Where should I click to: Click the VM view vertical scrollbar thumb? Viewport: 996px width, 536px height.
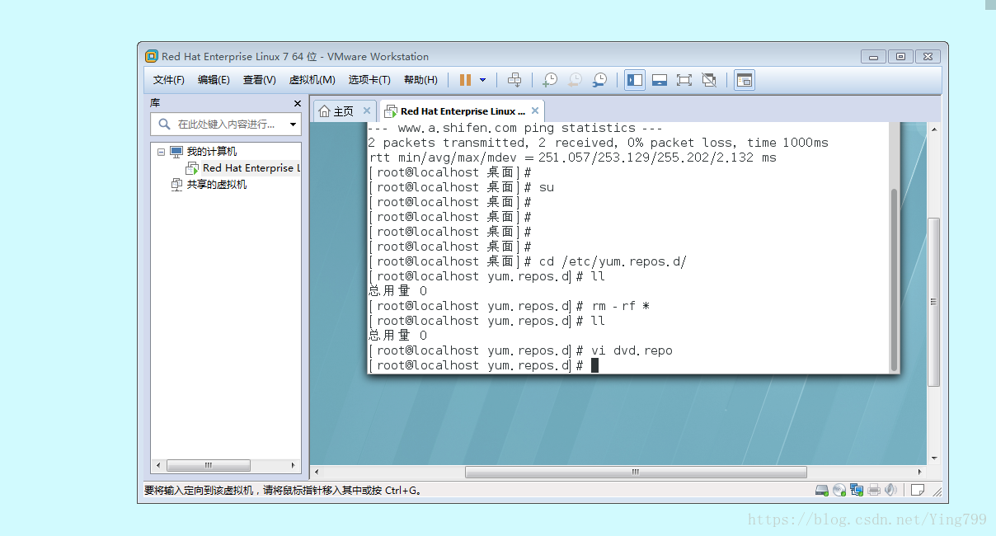tap(933, 302)
